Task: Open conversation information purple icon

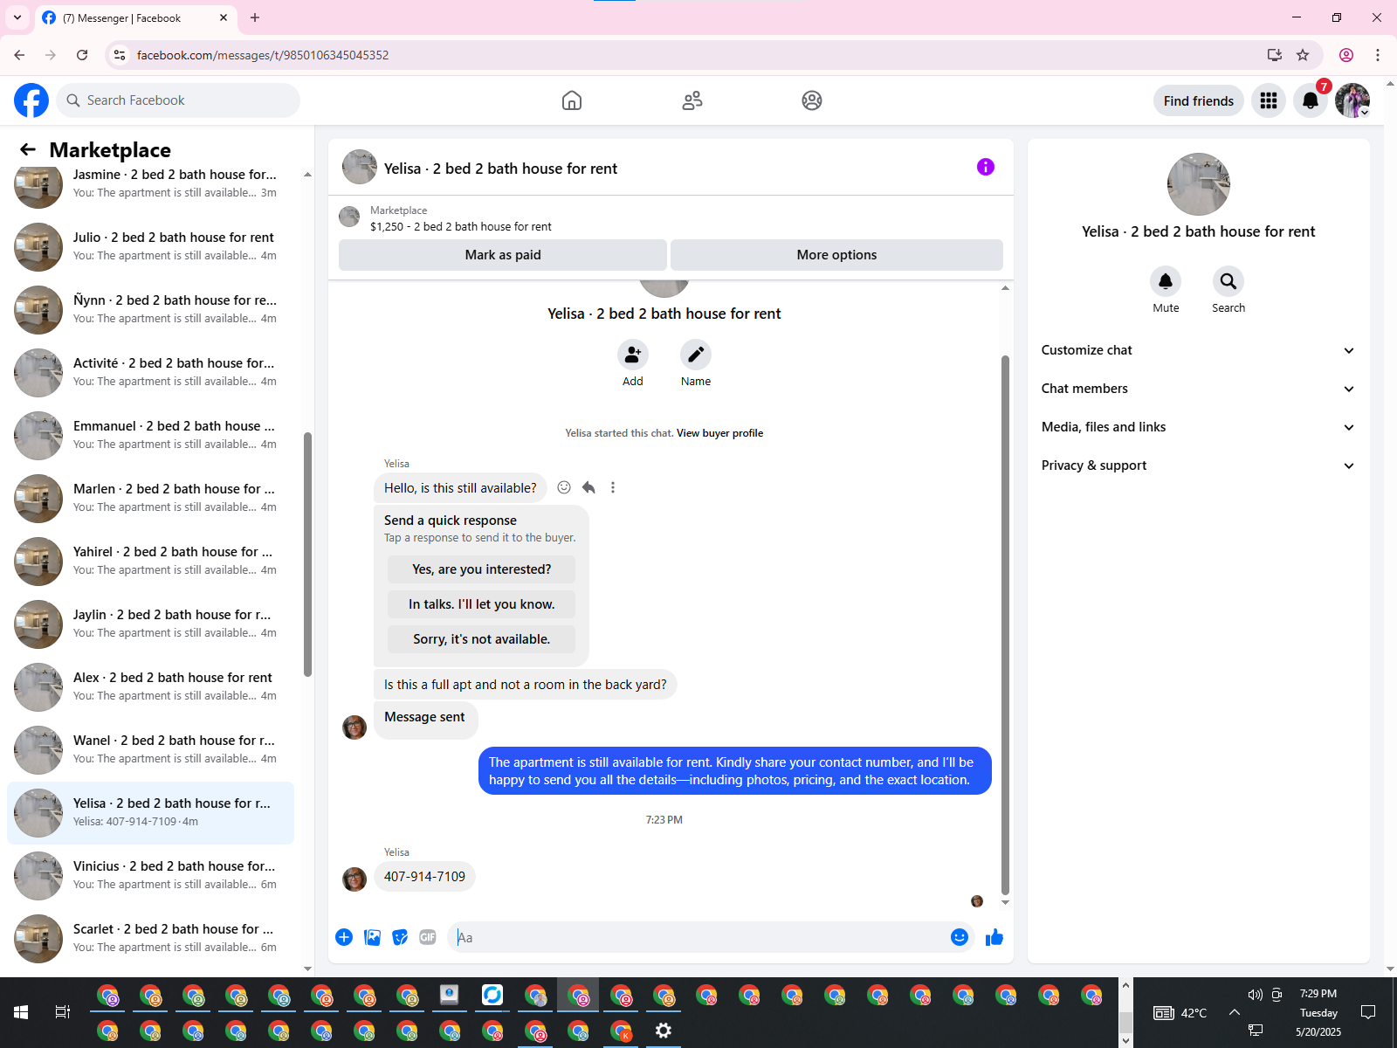Action: pos(986,167)
